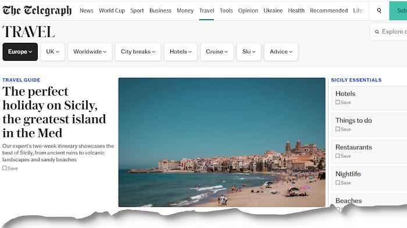
Task: Open the Tools menu item
Action: [x=226, y=10]
